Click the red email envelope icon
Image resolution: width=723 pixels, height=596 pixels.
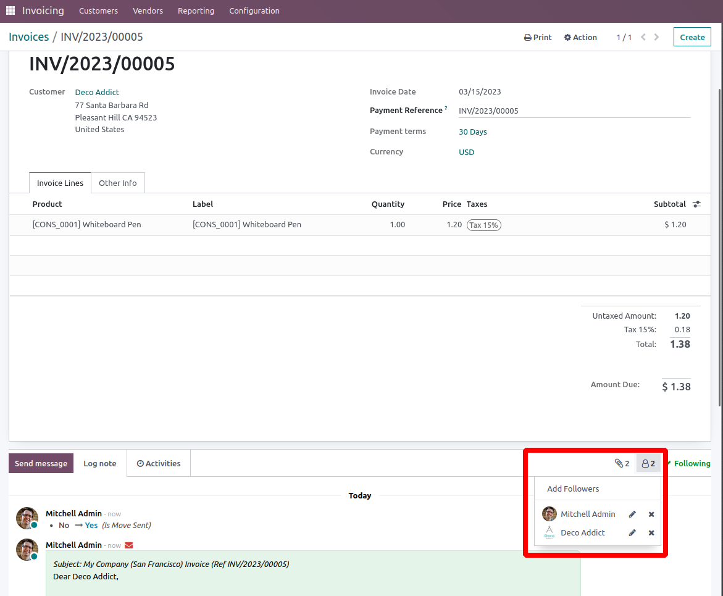[x=128, y=545]
